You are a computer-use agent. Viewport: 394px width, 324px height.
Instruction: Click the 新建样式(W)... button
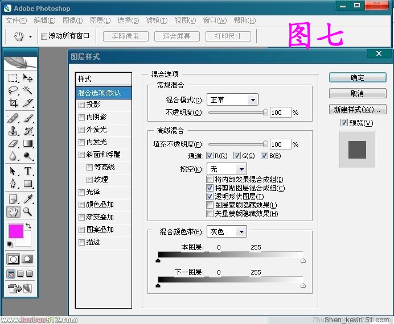[x=358, y=109]
